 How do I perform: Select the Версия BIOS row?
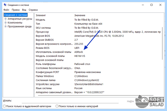click(98, 36)
